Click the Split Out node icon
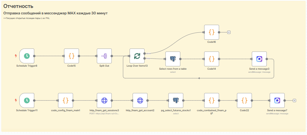Screen dimensions: 307x135 pos(104,56)
